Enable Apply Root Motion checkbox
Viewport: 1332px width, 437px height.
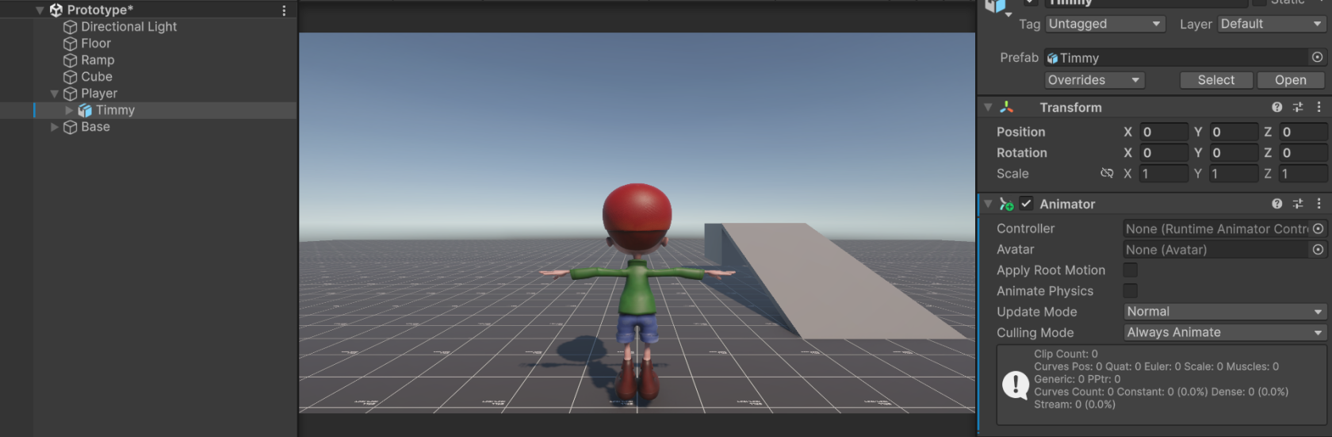[x=1131, y=270]
